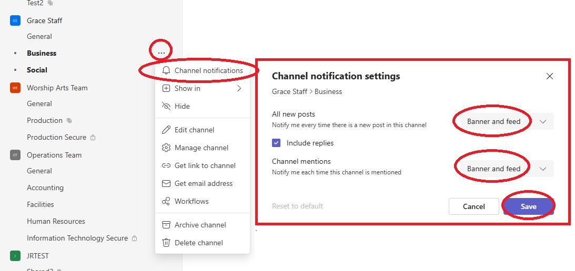The image size is (575, 271).
Task: Click the JRTEST team avatar icon
Action: click(15, 256)
